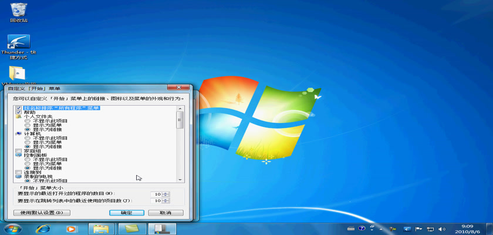Open Windows Explorer folder taskbar icon
The height and width of the screenshot is (235, 493).
point(102,229)
